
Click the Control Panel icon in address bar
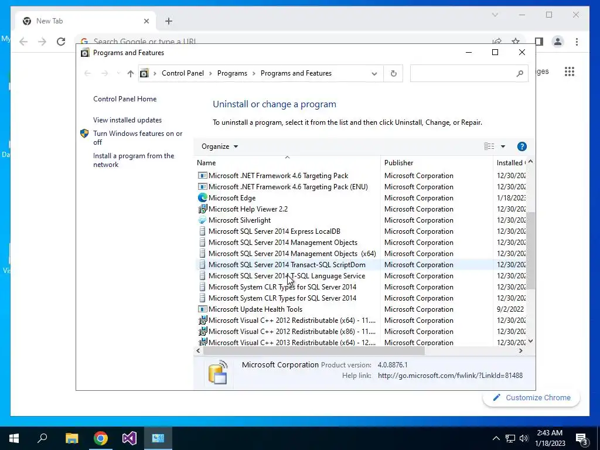tap(144, 73)
